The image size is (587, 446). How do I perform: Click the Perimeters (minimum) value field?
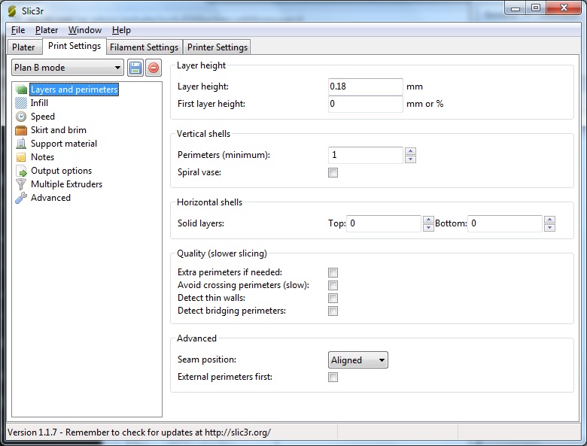pos(366,155)
